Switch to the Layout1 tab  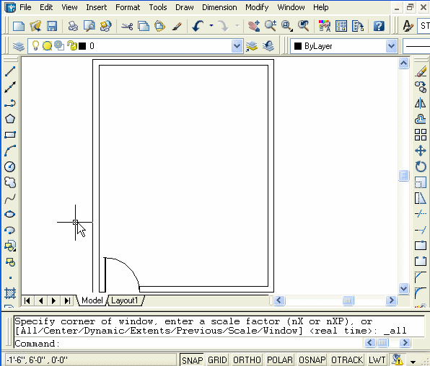click(125, 300)
